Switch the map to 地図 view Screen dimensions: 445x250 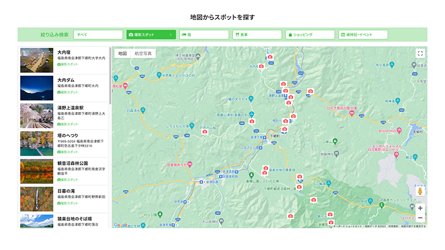[x=122, y=53]
